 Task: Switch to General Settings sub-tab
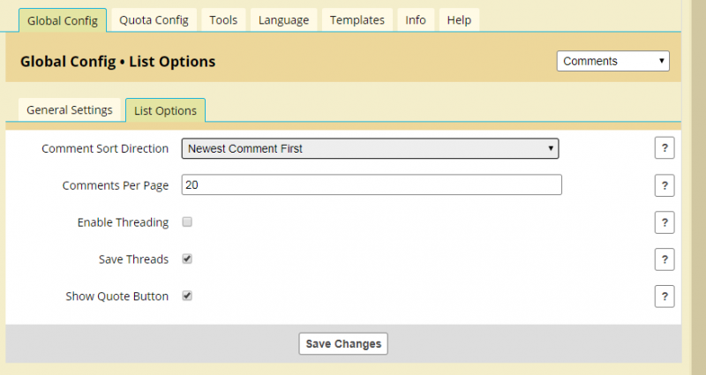click(x=69, y=110)
